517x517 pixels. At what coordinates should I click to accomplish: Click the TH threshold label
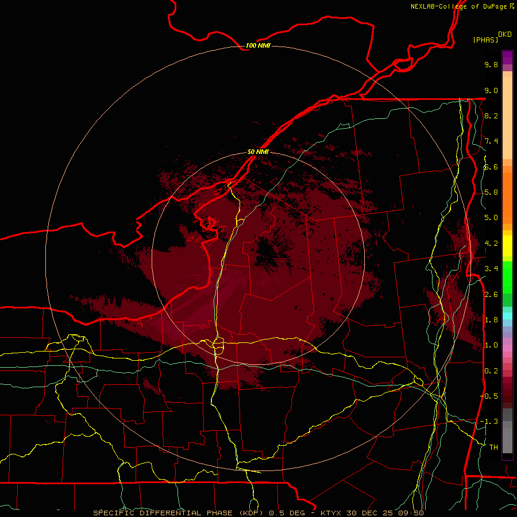click(x=493, y=447)
